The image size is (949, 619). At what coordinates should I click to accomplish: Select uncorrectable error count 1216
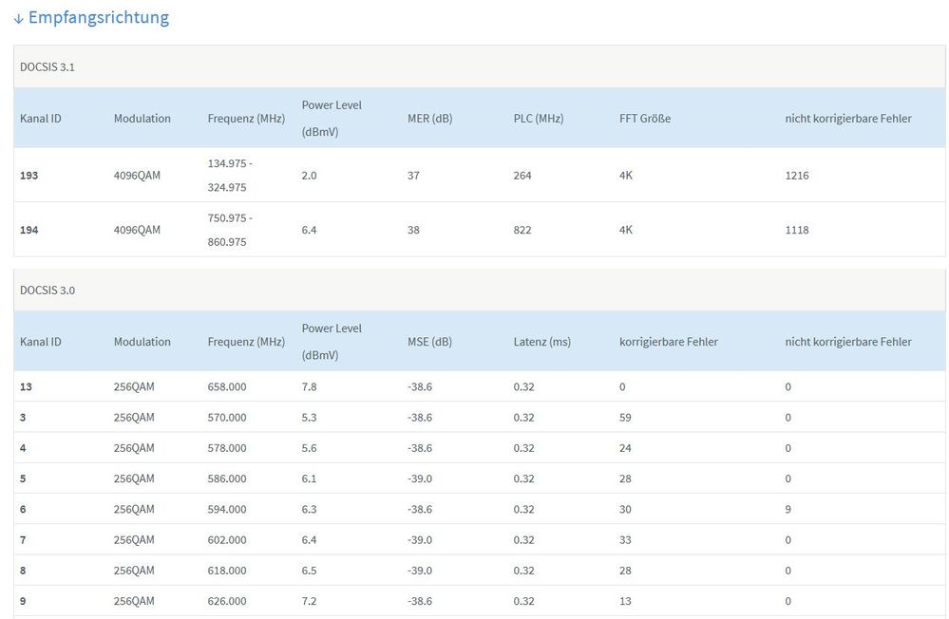point(796,176)
